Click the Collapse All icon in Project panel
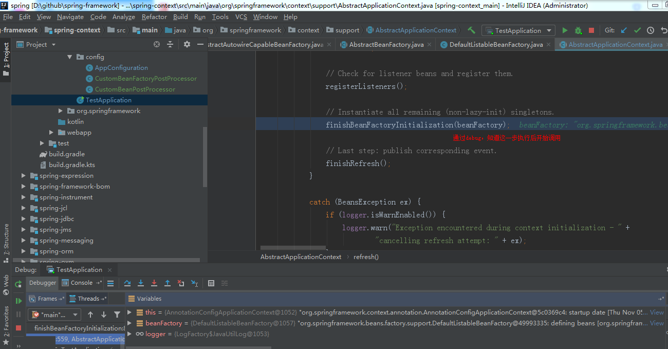Image resolution: width=668 pixels, height=349 pixels. (x=171, y=45)
